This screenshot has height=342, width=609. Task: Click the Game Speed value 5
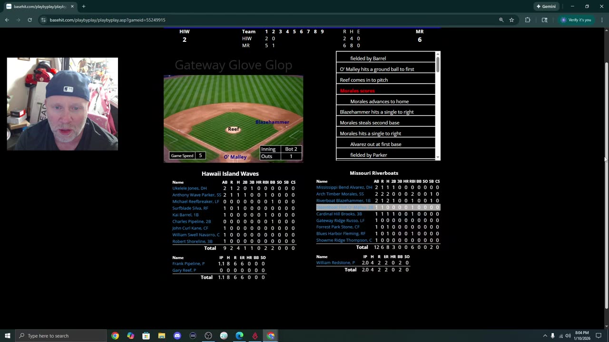click(x=200, y=155)
